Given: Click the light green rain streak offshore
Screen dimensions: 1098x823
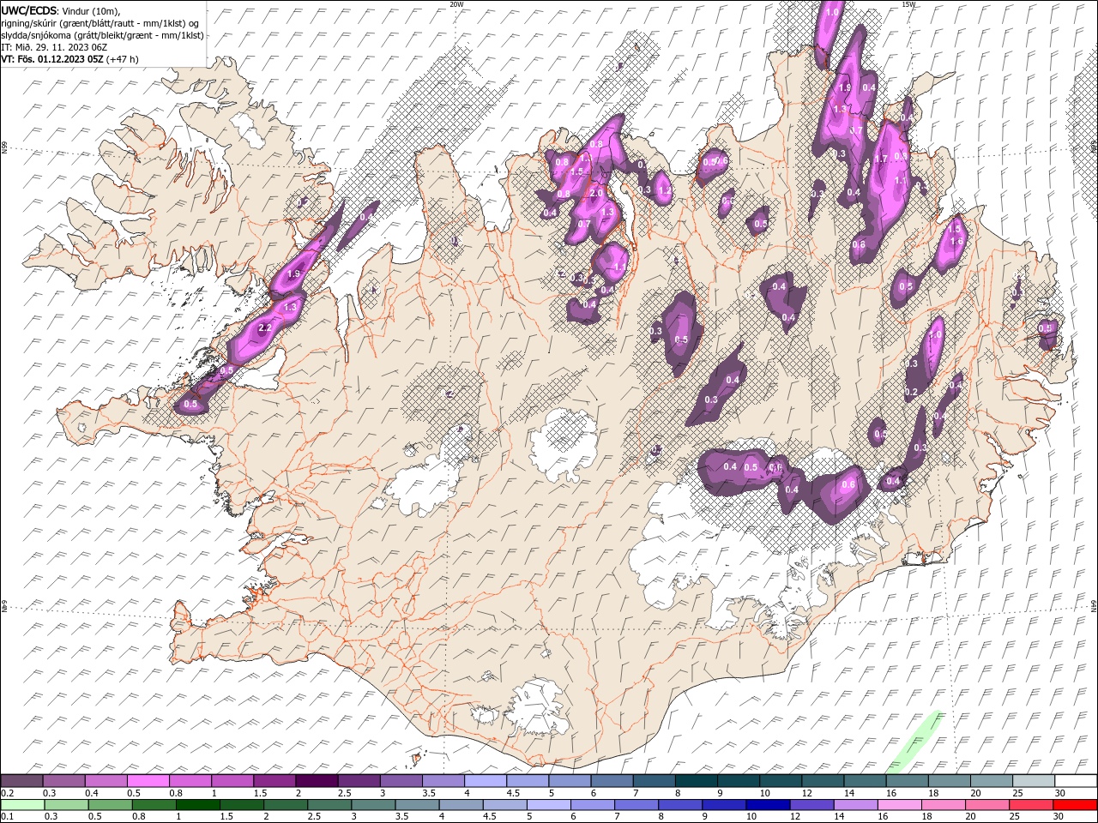Looking at the screenshot, I should [915, 741].
